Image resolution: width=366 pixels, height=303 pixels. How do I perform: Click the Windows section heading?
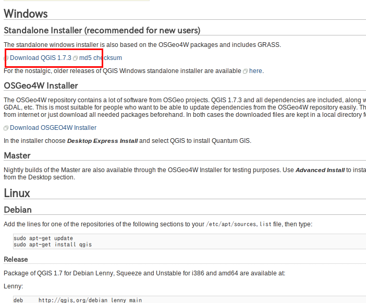click(x=26, y=14)
